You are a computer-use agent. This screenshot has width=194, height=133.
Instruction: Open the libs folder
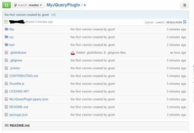click(12, 29)
